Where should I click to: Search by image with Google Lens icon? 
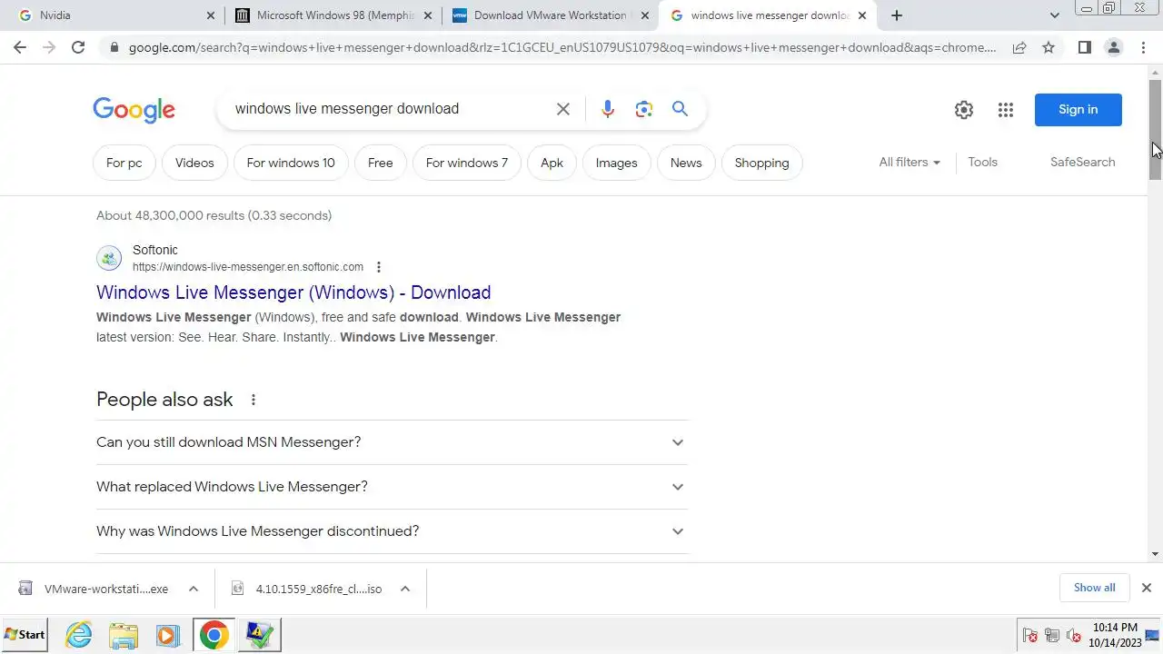point(644,109)
